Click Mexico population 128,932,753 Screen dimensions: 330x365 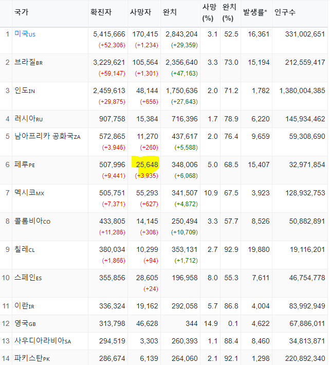[x=305, y=193]
